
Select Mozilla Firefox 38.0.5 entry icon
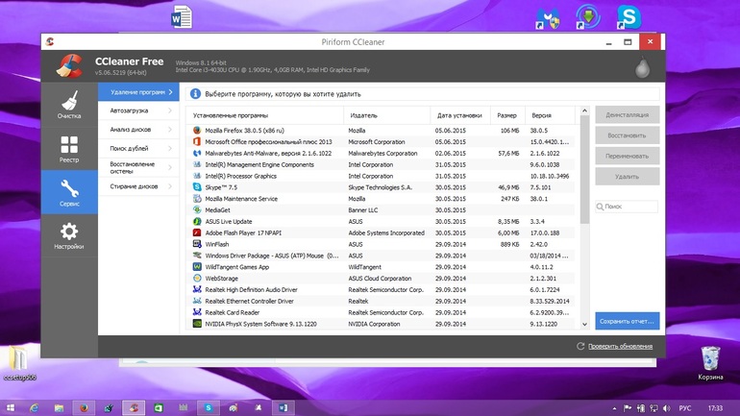[x=197, y=130]
